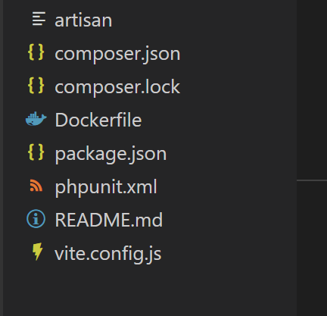Click the artisan file lines icon
The height and width of the screenshot is (316, 327).
click(x=39, y=19)
